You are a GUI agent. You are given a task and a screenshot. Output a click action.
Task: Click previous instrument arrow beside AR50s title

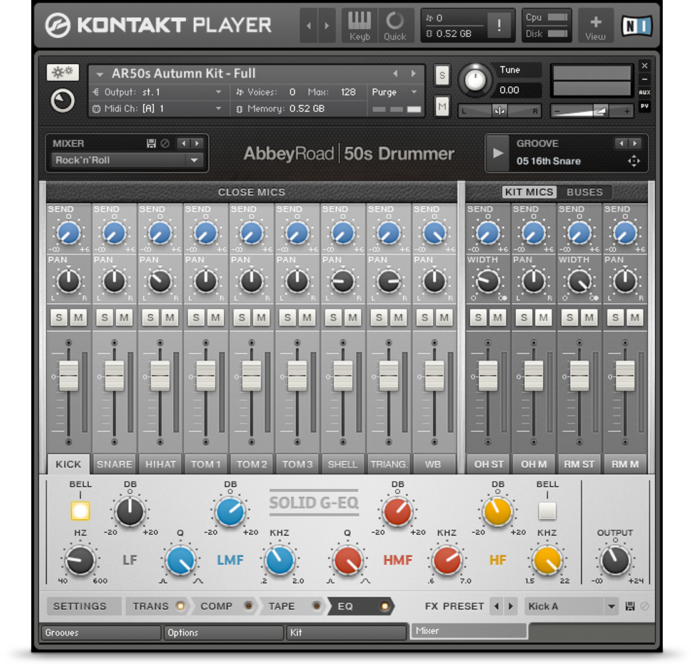click(x=395, y=74)
